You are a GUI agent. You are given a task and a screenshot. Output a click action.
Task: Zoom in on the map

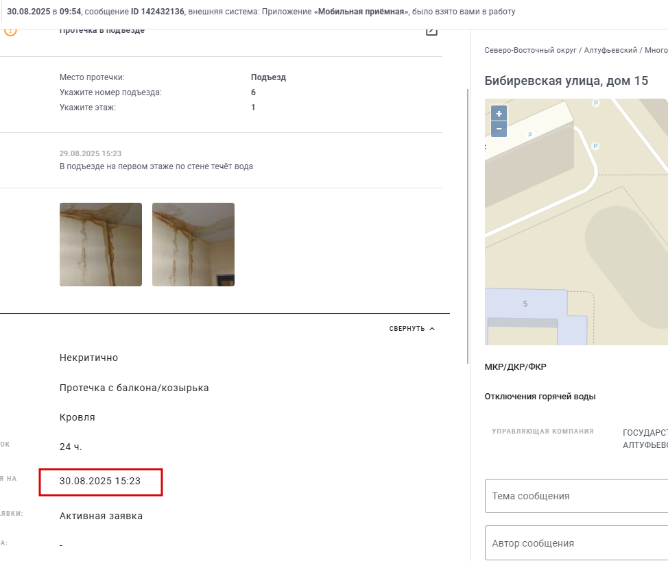[499, 114]
